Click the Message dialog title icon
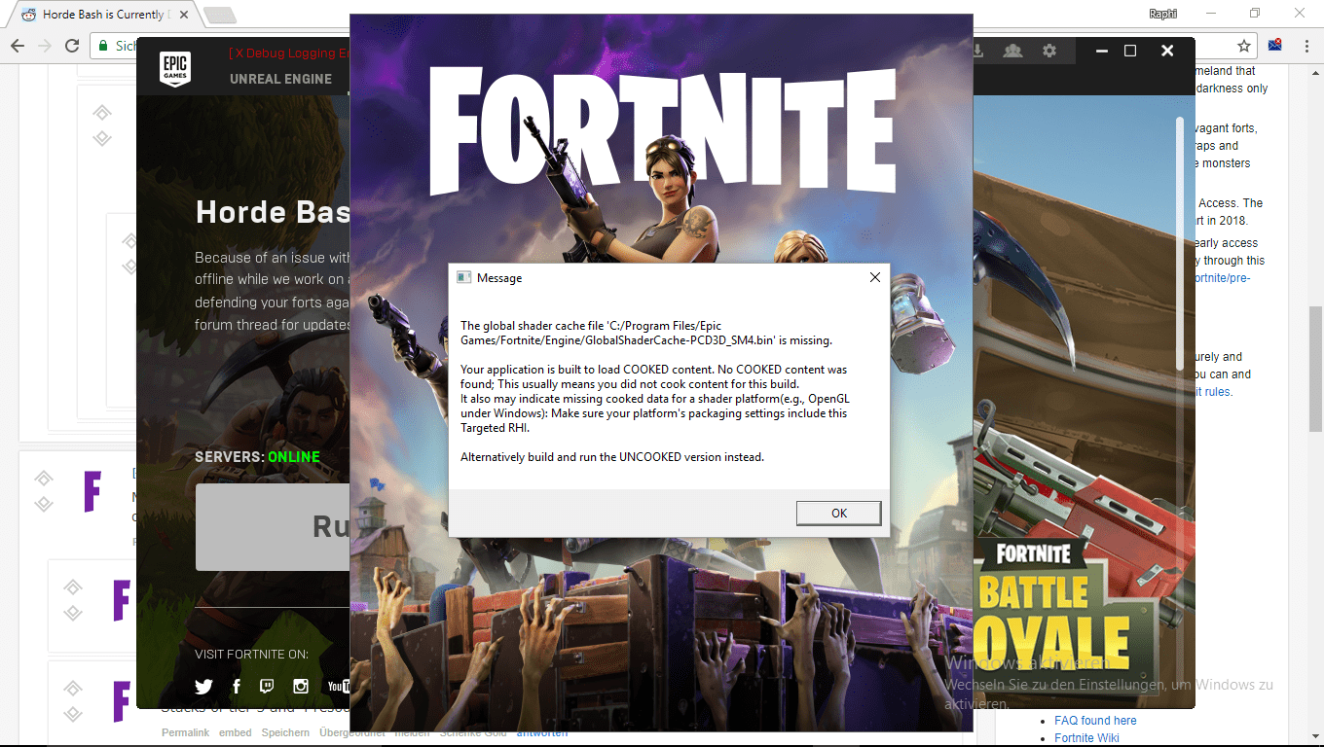The width and height of the screenshot is (1324, 747). click(464, 277)
